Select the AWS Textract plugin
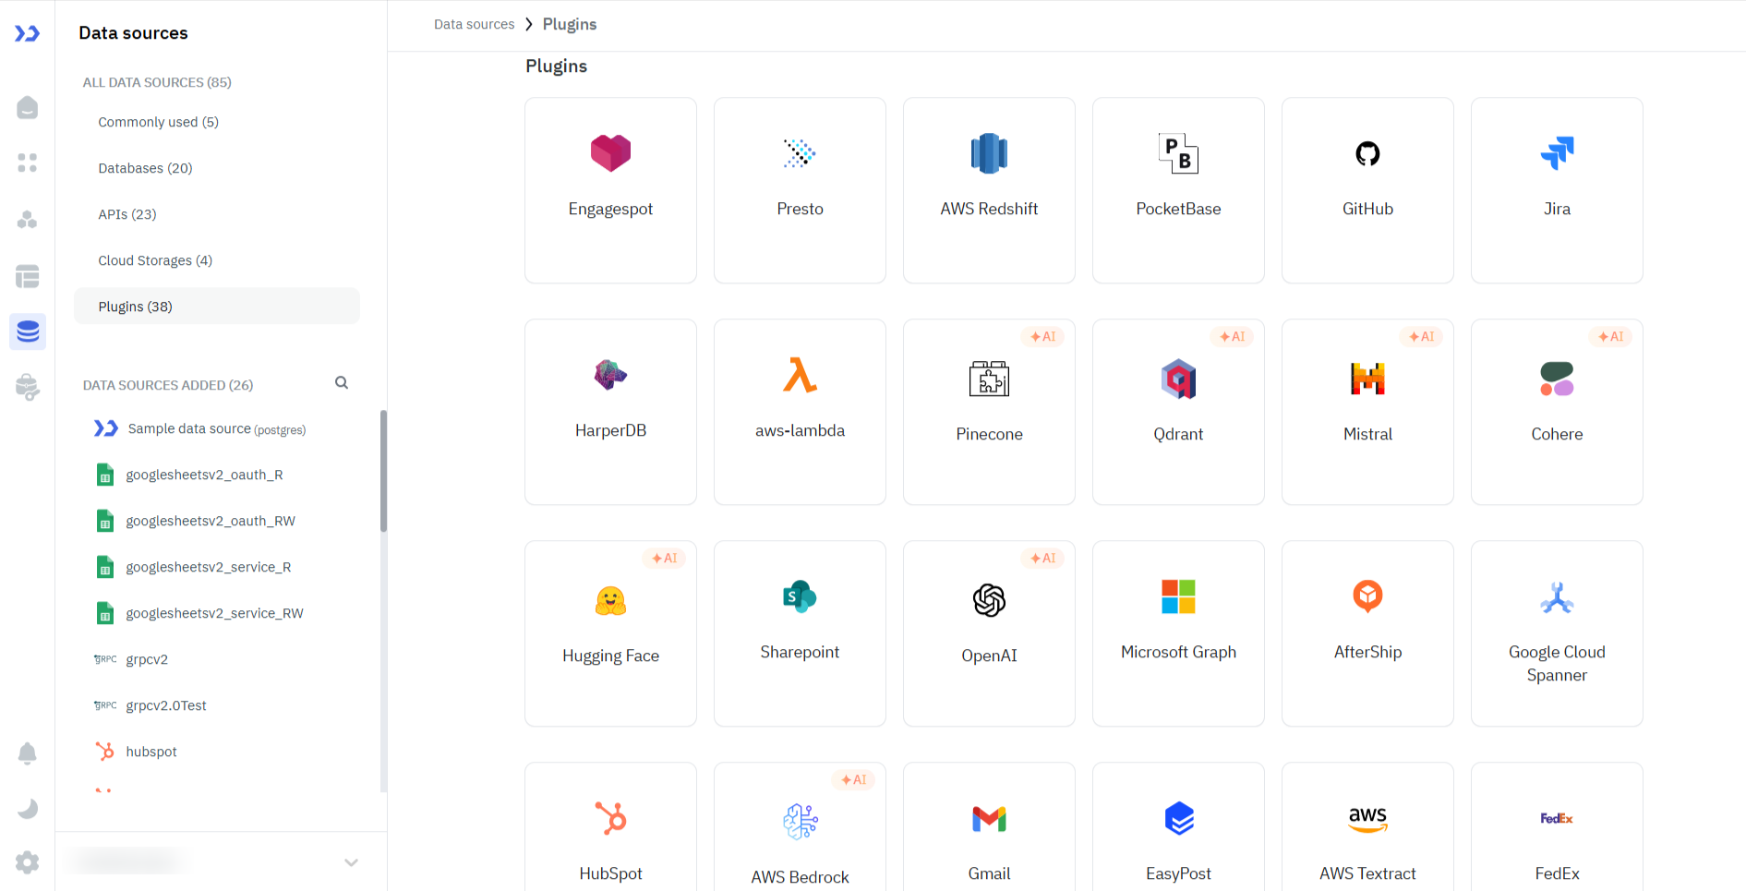Image resolution: width=1746 pixels, height=891 pixels. point(1367,827)
